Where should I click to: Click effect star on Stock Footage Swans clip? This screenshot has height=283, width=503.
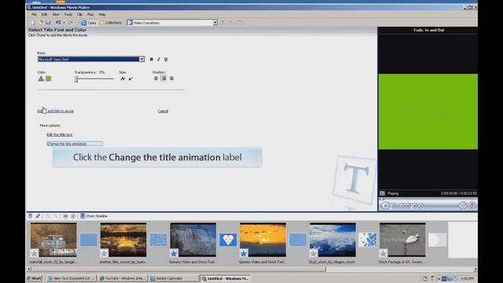(x=383, y=253)
